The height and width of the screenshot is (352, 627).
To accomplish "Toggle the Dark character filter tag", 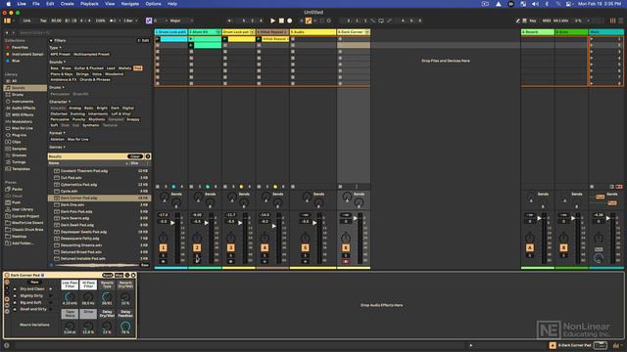I will (x=116, y=109).
